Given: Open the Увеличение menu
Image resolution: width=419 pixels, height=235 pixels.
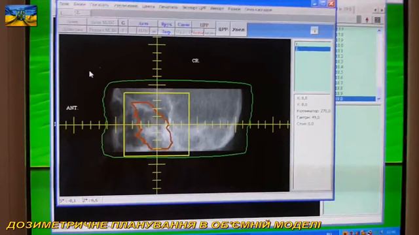Looking at the screenshot, I should click(126, 5).
